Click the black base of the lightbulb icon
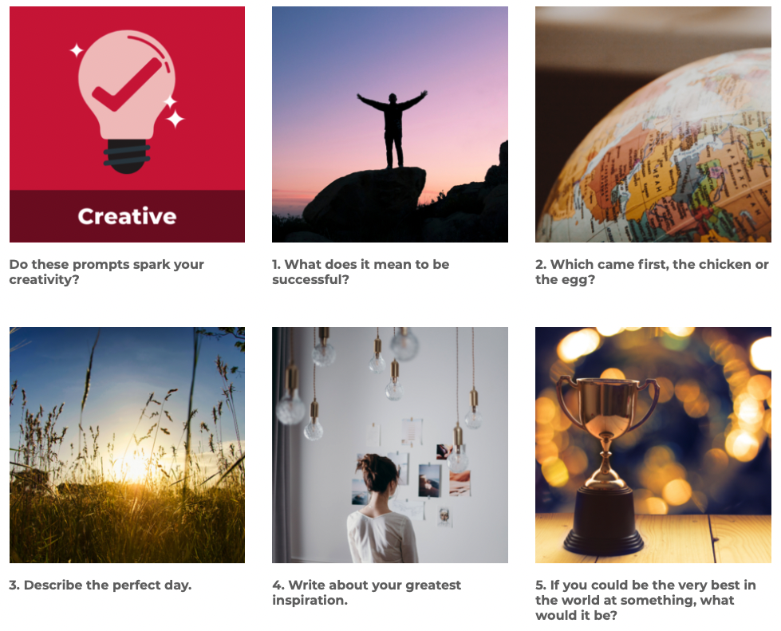This screenshot has height=631, width=781. pyautogui.click(x=127, y=156)
